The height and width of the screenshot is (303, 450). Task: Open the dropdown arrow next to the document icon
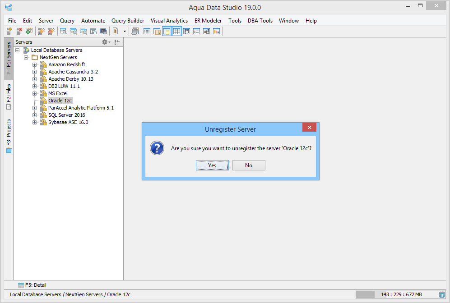tap(125, 31)
